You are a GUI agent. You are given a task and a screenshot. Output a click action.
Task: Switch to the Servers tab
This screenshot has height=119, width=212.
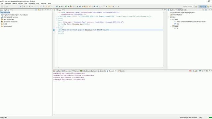coord(76,71)
